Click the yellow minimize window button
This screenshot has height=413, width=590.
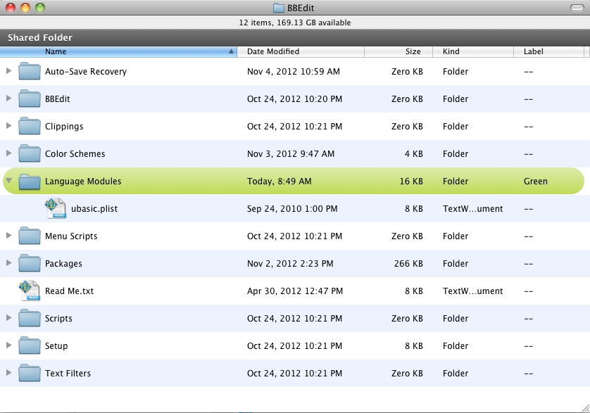point(25,8)
